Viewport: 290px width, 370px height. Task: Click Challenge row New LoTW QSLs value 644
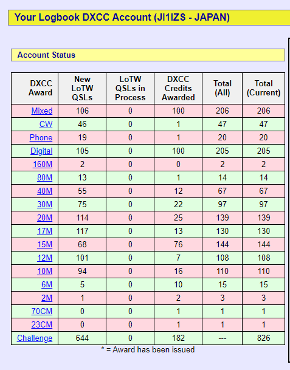pos(82,338)
